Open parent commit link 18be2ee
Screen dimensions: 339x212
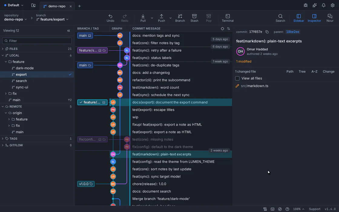(x=292, y=32)
